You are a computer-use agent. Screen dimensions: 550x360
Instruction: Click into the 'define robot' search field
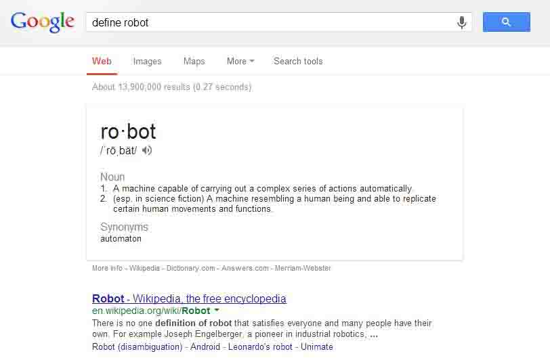click(270, 22)
